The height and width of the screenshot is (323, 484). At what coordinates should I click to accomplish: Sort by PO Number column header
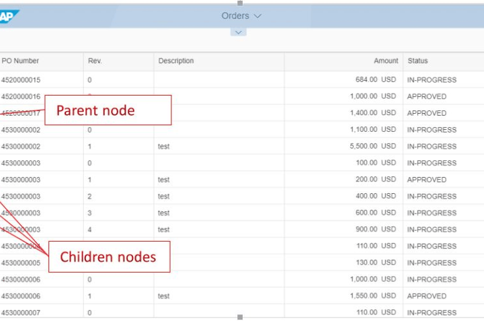tap(20, 61)
